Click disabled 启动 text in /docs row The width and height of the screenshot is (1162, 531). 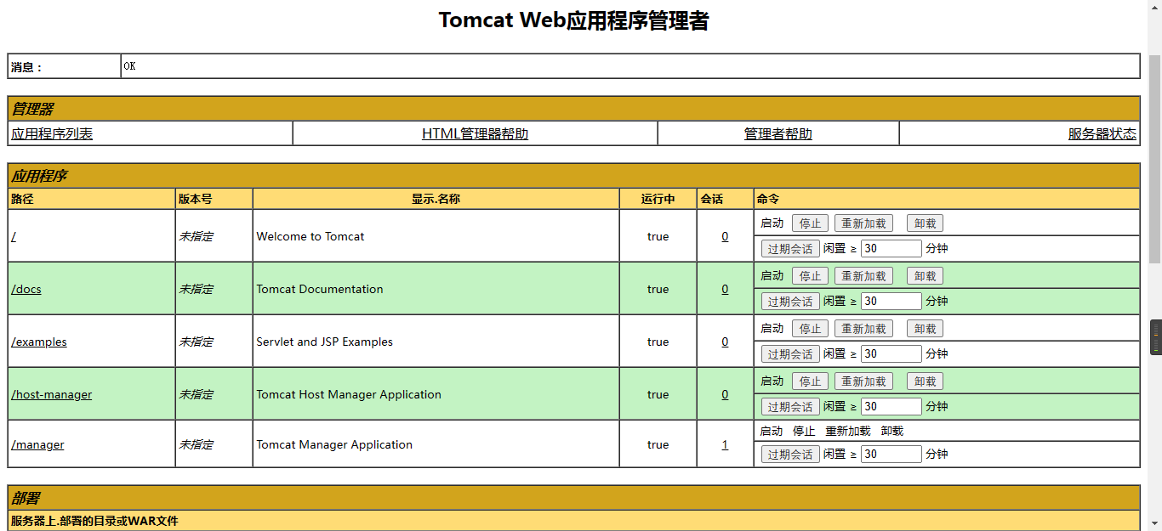point(772,276)
